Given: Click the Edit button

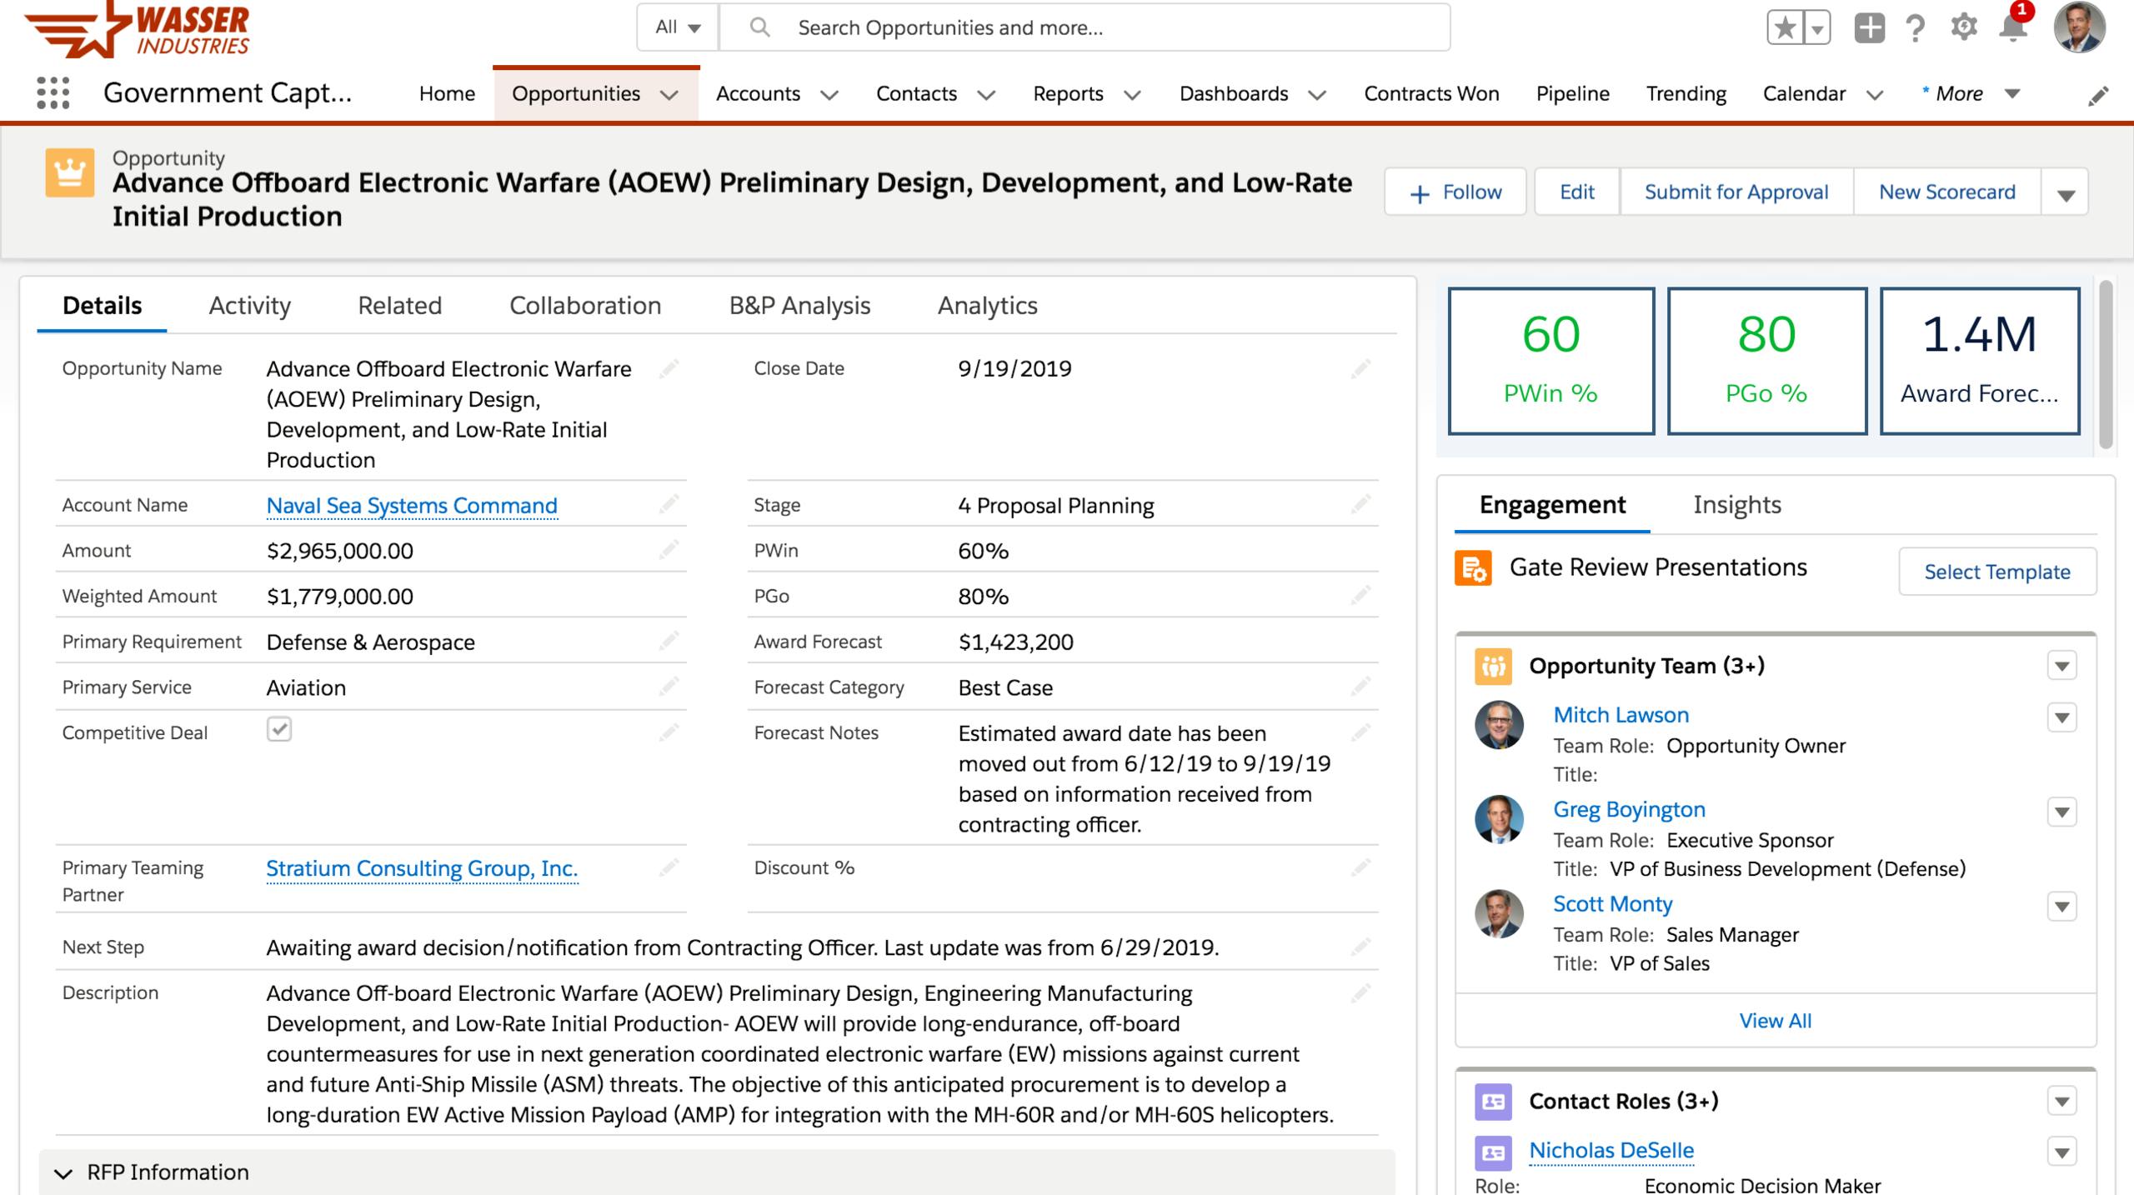Looking at the screenshot, I should pos(1577,192).
